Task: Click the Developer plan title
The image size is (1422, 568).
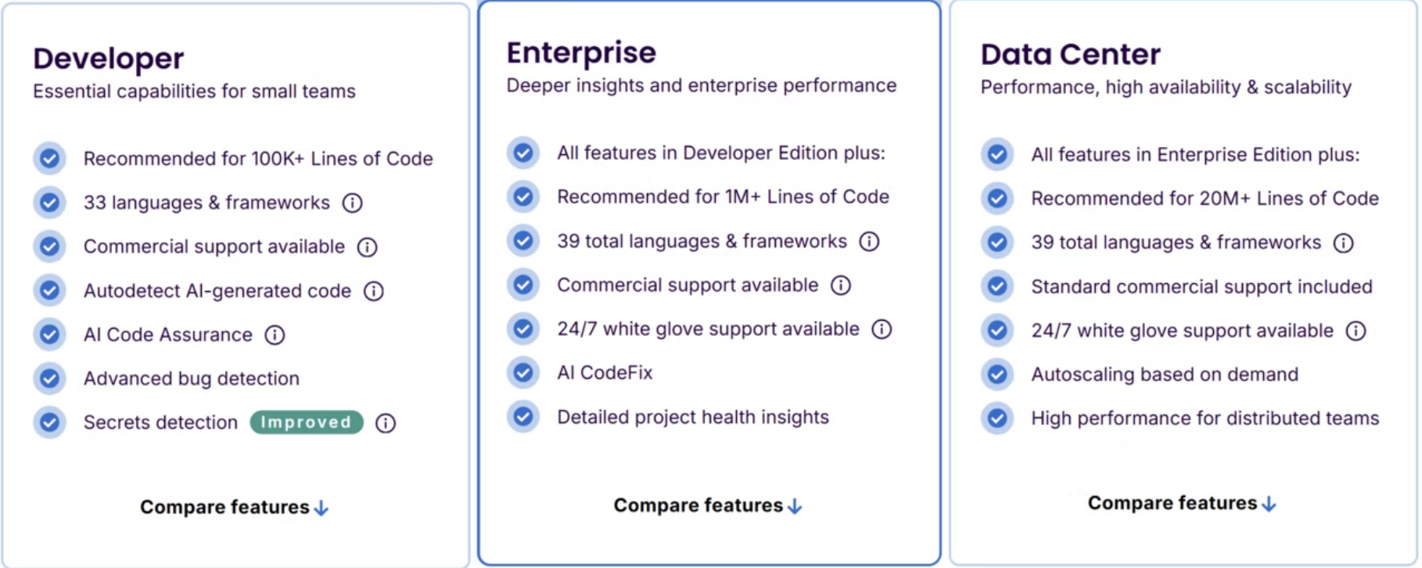Action: 109,59
